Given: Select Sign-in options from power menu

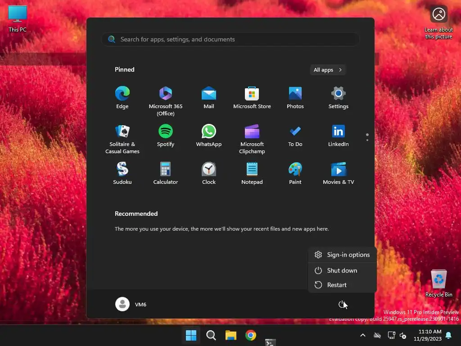Looking at the screenshot, I should [x=342, y=255].
